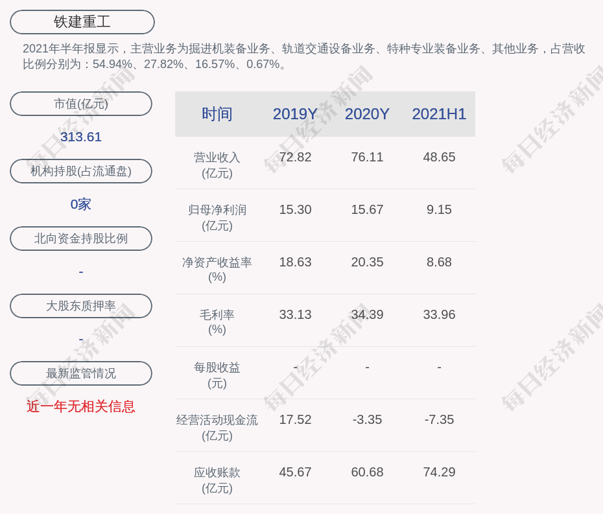Click the 2020Y cash flow value -3.35
603x514 pixels.
point(367,419)
